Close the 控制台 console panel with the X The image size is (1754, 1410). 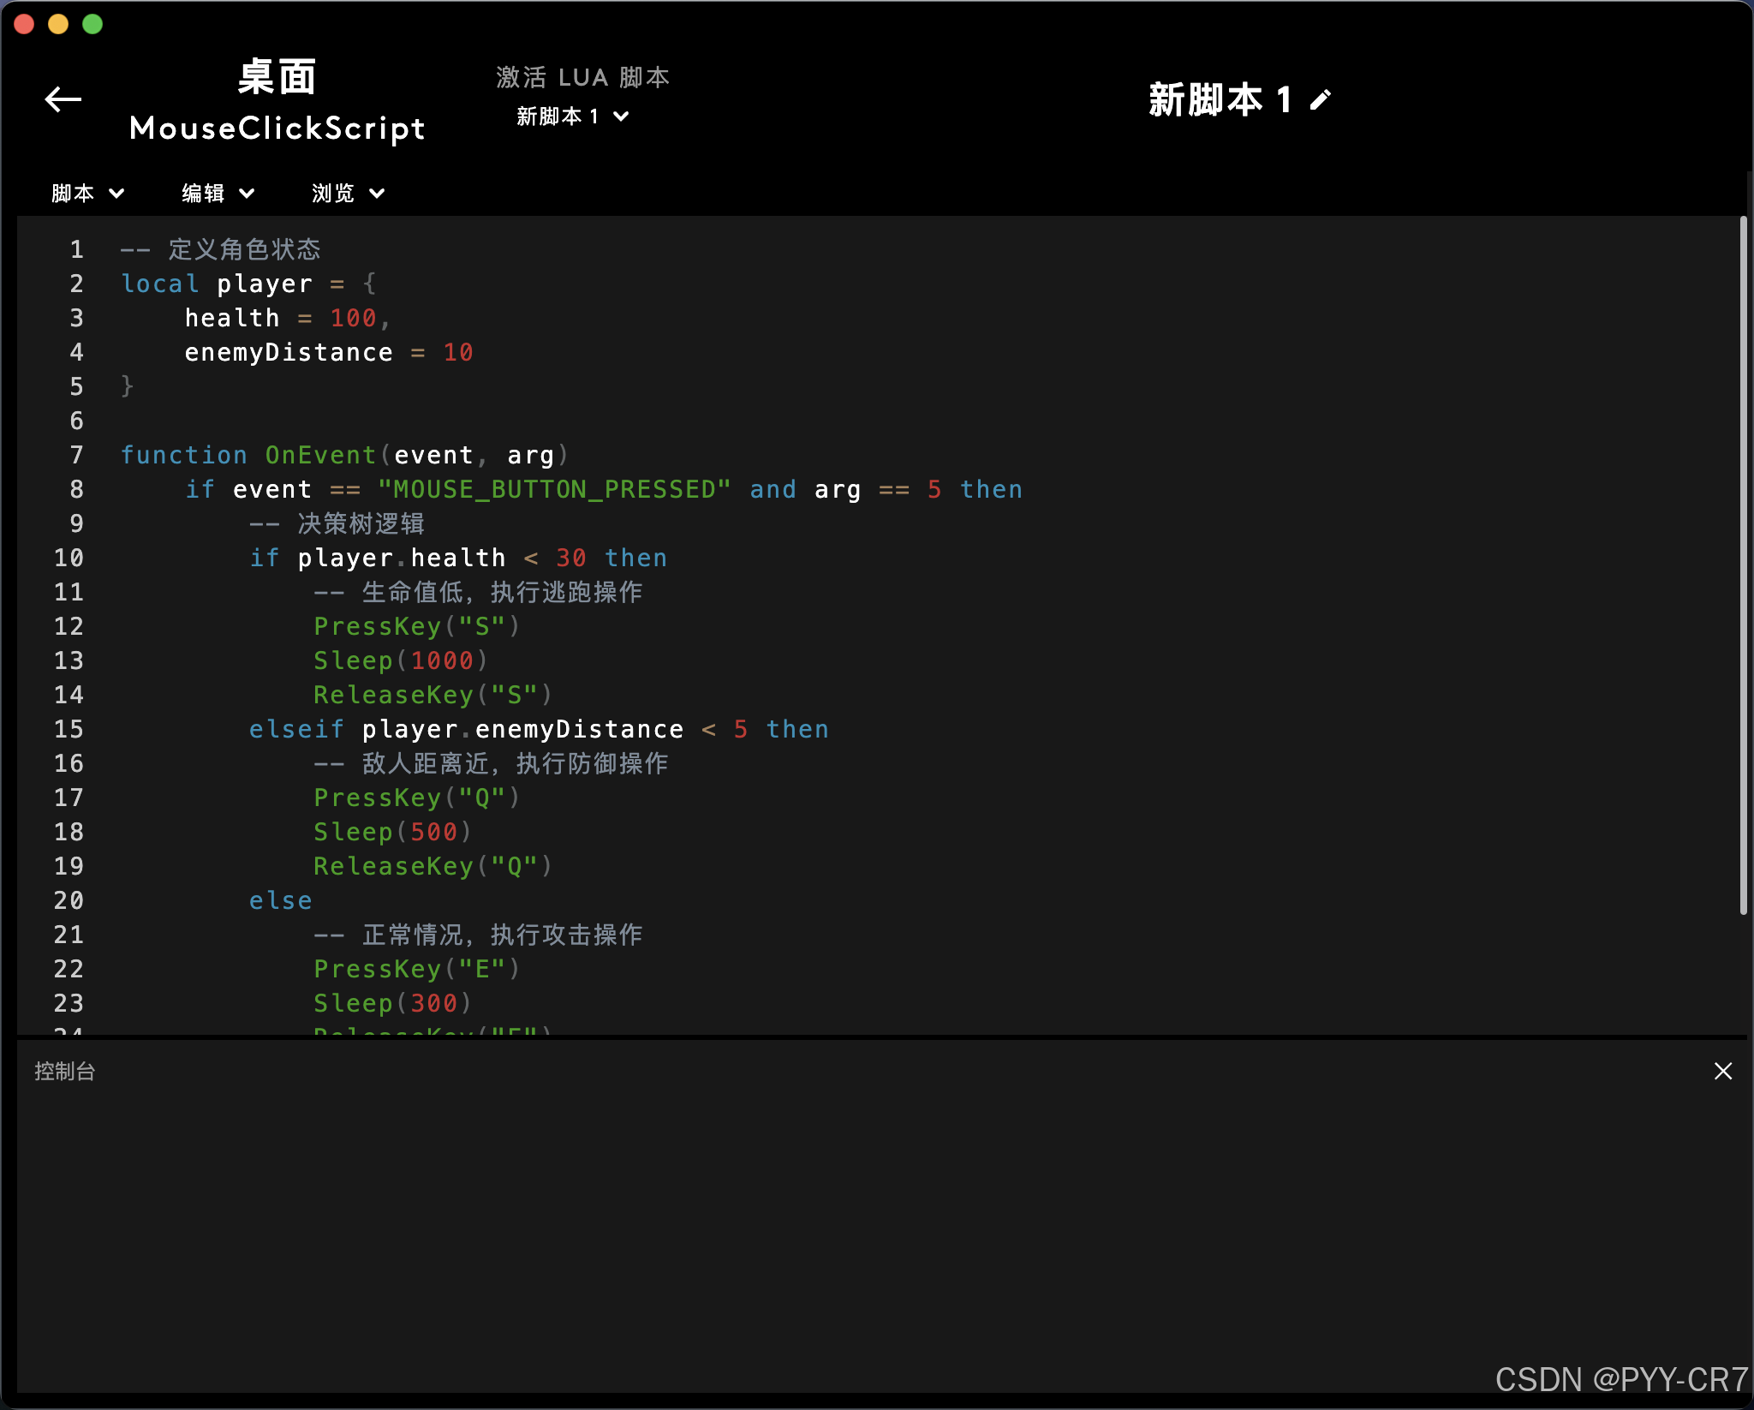pos(1722,1071)
